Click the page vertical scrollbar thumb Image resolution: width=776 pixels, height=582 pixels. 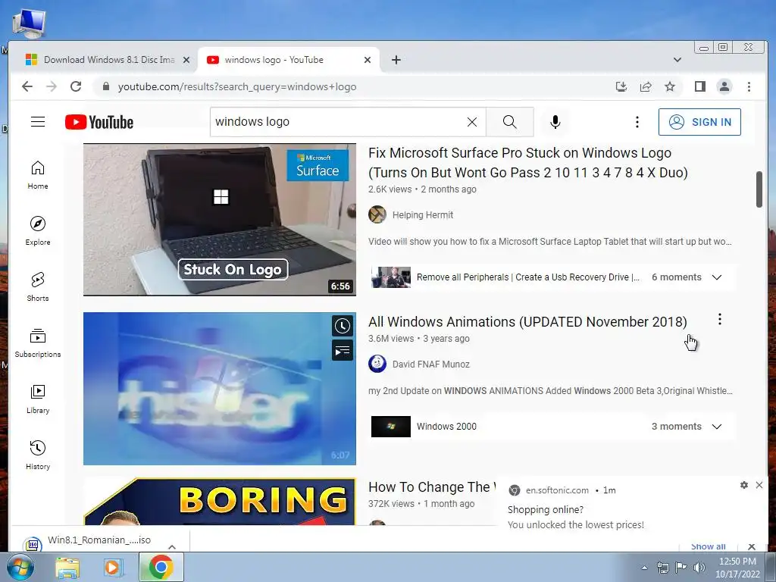coord(759,189)
